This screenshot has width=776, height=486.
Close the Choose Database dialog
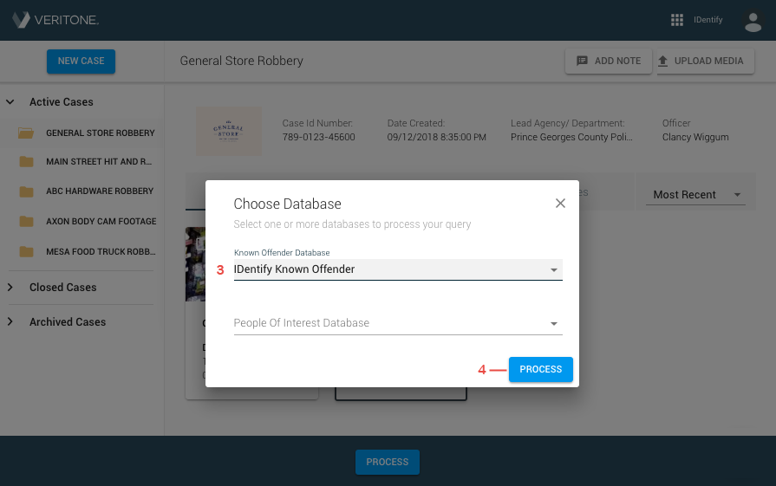click(x=560, y=204)
